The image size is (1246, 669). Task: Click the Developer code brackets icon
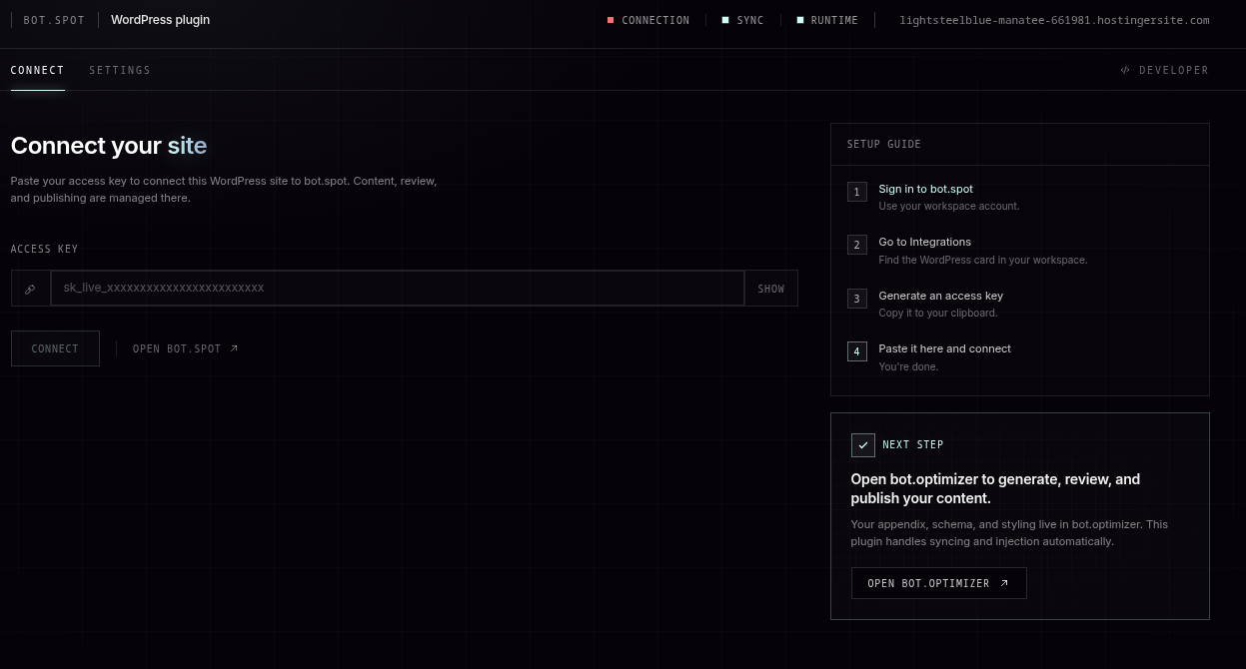(1125, 70)
